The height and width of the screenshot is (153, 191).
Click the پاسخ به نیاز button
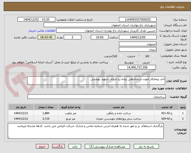click(146, 146)
